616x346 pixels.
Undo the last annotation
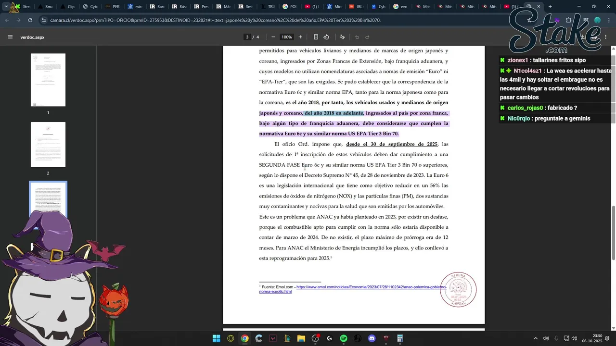[357, 37]
